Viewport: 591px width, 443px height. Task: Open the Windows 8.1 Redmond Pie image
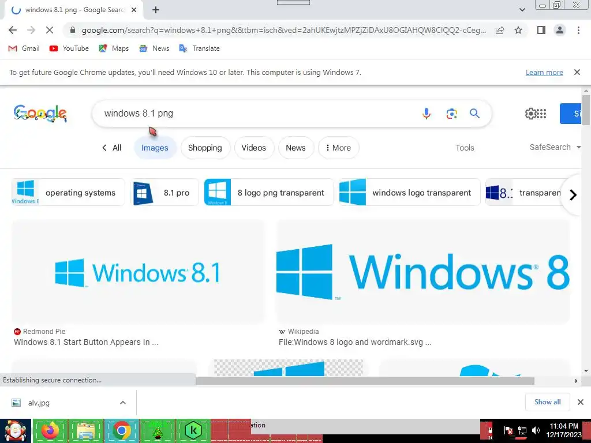click(139, 272)
